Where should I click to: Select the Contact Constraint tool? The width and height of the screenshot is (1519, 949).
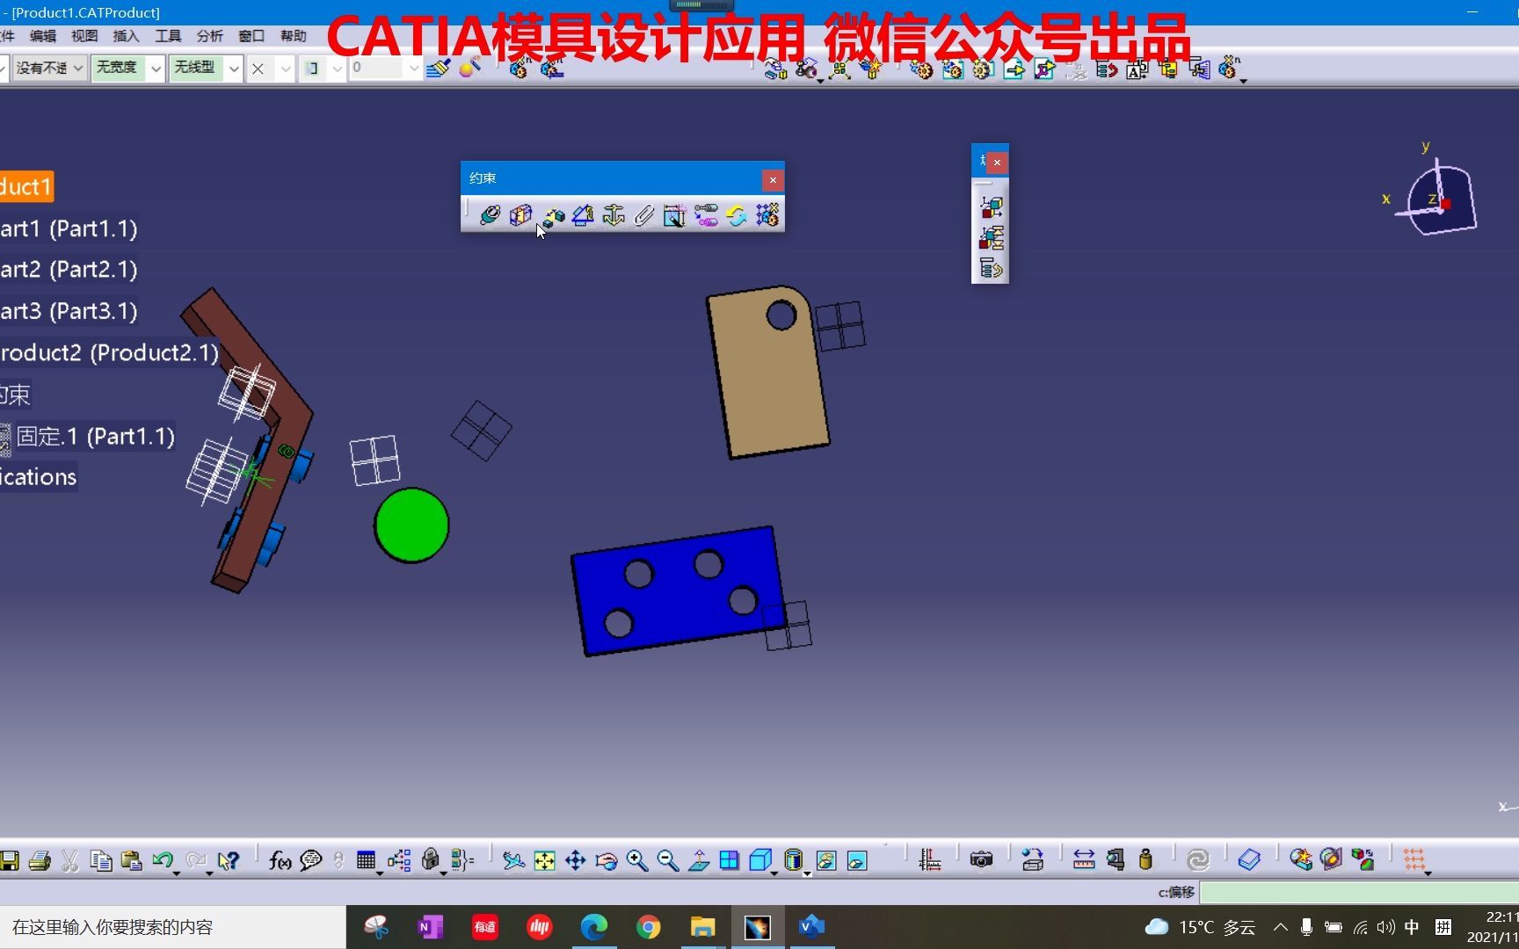pyautogui.click(x=521, y=215)
